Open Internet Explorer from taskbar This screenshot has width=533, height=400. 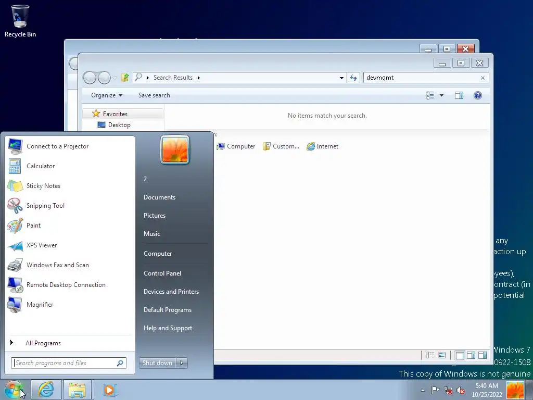(x=46, y=390)
